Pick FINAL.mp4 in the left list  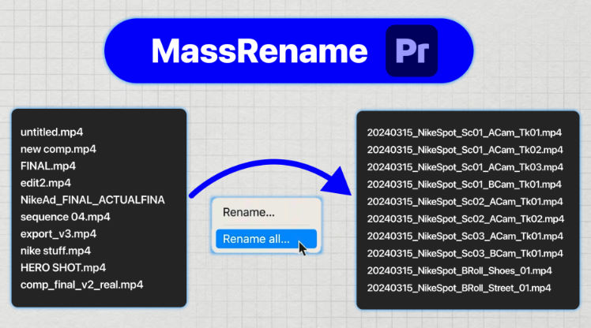[47, 166]
